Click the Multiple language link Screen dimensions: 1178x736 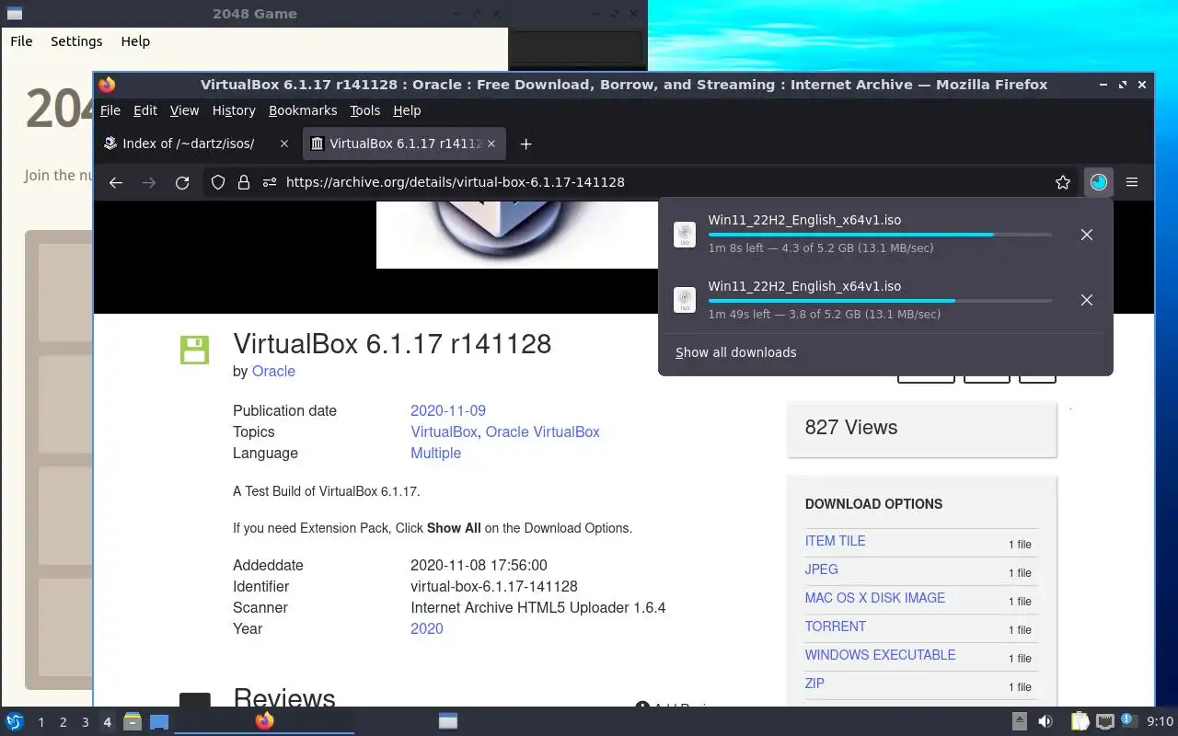coord(435,453)
